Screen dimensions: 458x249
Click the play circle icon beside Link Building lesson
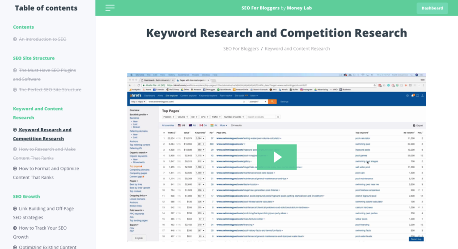click(15, 209)
